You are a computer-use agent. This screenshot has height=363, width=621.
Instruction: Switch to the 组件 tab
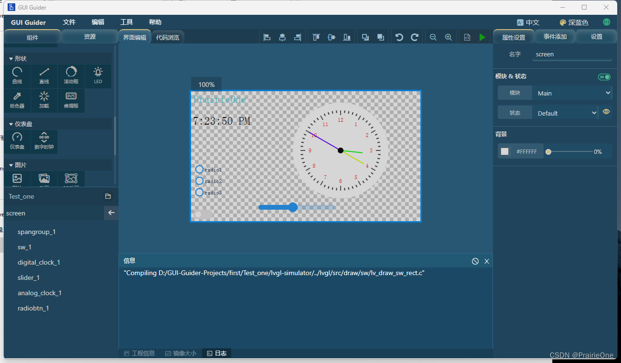(32, 37)
